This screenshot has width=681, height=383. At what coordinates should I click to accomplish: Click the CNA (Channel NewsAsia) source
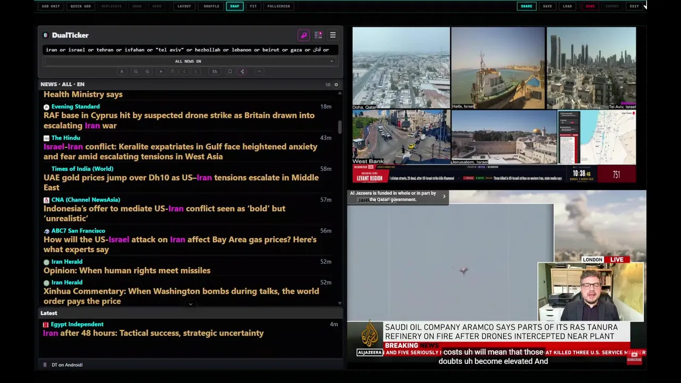86,199
